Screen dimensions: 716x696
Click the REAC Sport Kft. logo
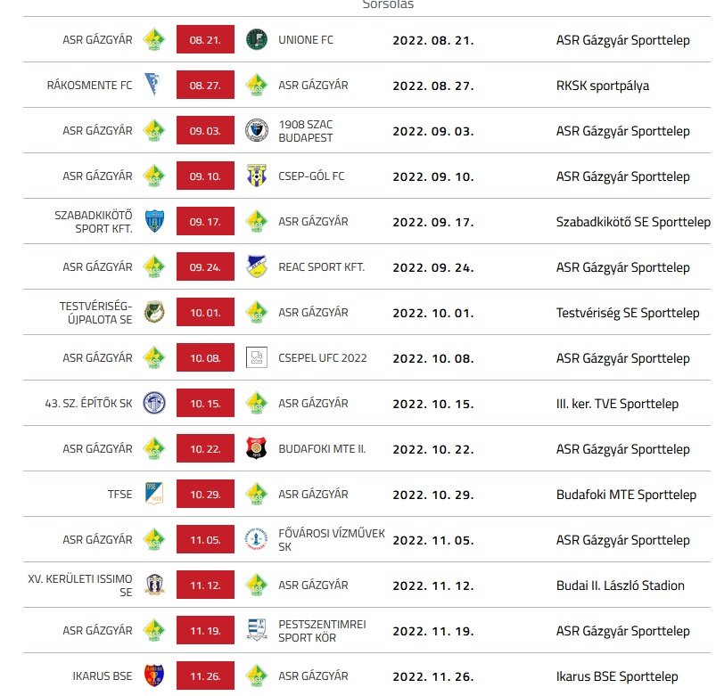coord(257,267)
